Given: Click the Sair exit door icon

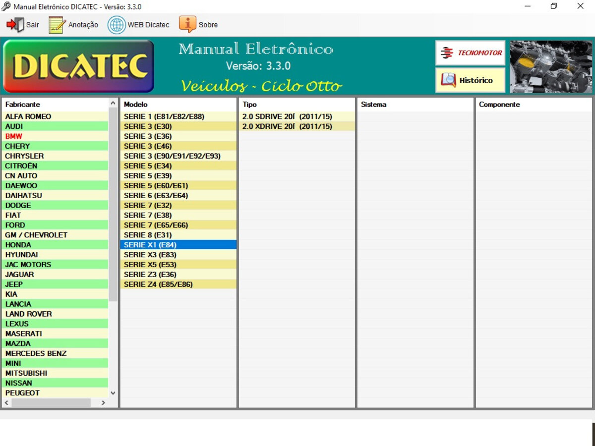Looking at the screenshot, I should 15,25.
